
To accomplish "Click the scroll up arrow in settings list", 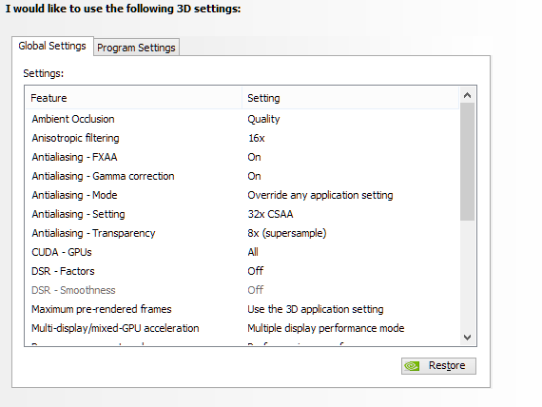I will [x=467, y=95].
